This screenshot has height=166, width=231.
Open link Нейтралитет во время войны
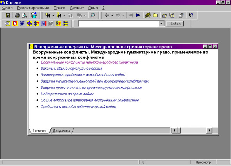[x=67, y=94]
